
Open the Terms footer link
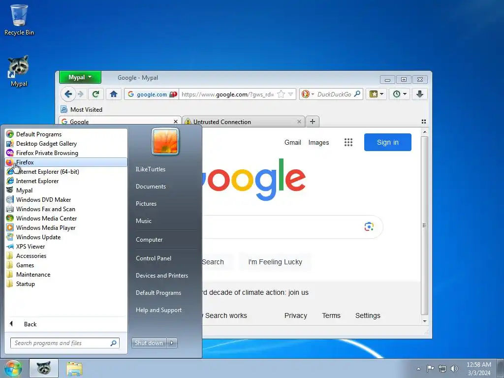pyautogui.click(x=331, y=315)
